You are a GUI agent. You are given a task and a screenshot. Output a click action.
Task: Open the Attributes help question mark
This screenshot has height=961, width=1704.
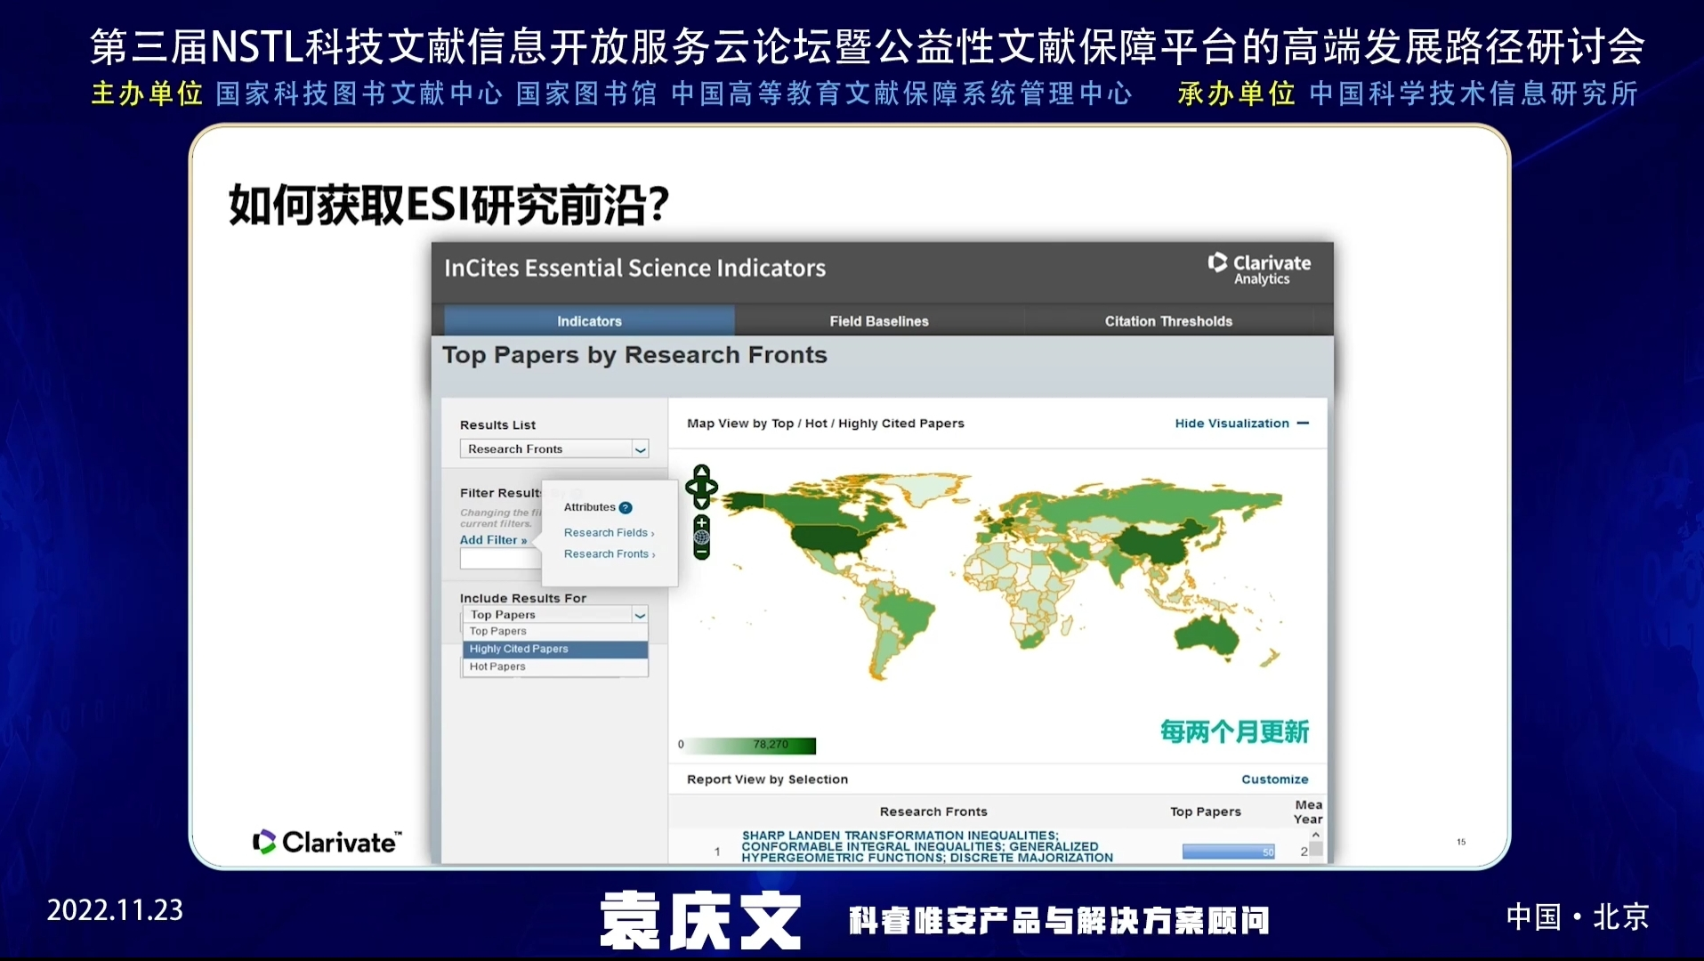626,508
